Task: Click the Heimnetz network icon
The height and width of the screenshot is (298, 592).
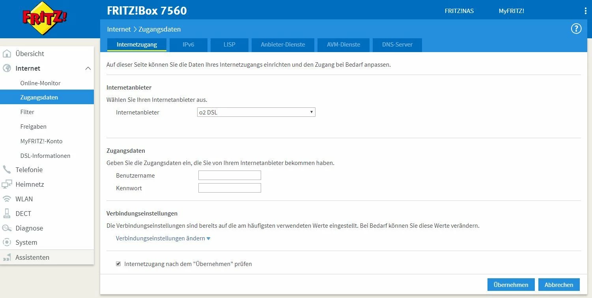Action: pyautogui.click(x=7, y=184)
